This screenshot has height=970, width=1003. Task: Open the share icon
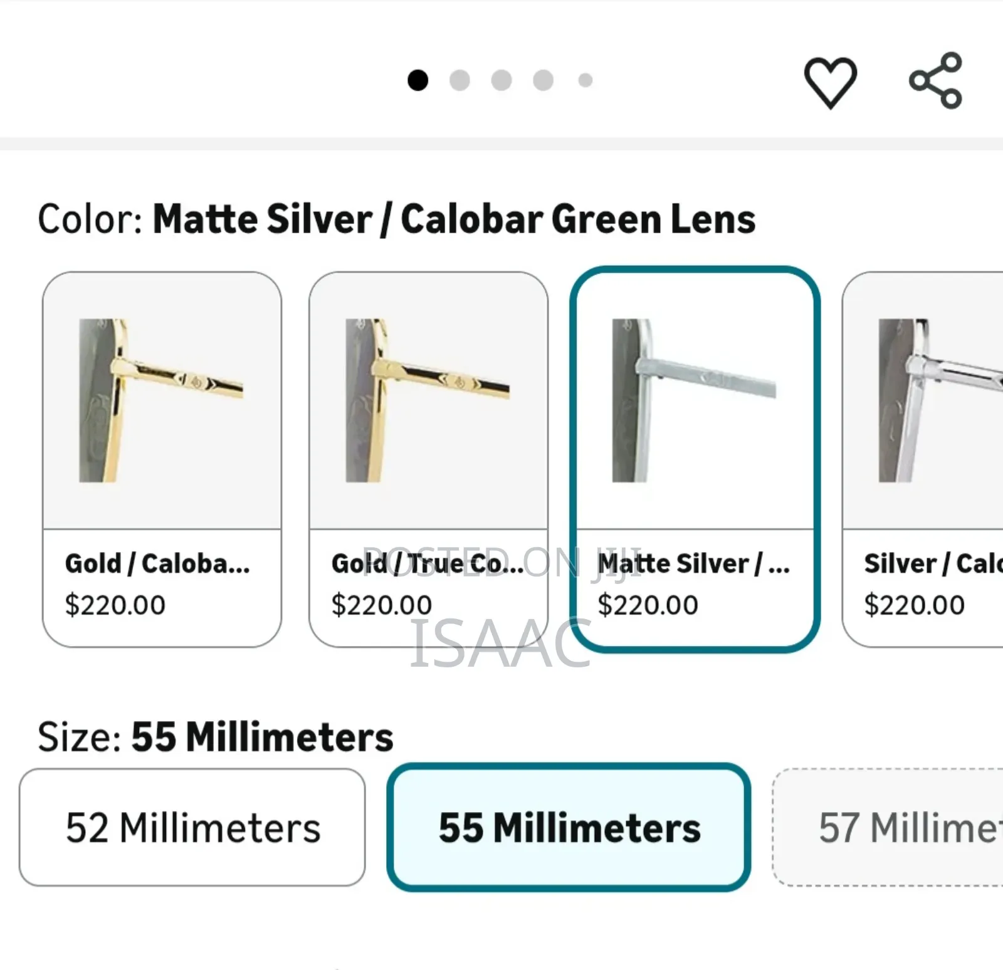[935, 81]
